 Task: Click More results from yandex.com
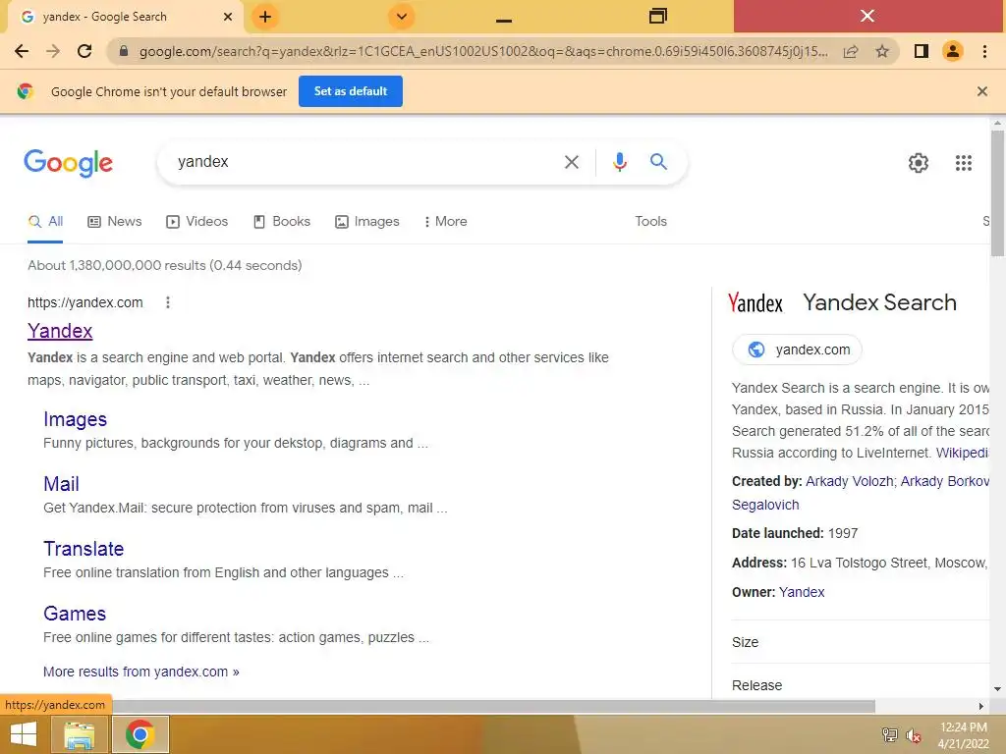pyautogui.click(x=141, y=672)
